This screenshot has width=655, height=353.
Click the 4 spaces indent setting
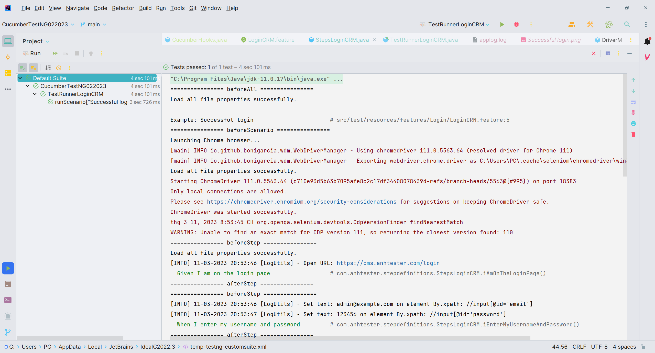[624, 347]
